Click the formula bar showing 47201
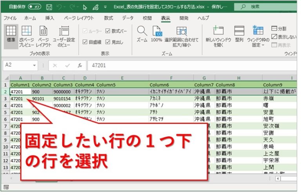Image resolution: width=301 pixels, height=195 pixels. click(192, 65)
